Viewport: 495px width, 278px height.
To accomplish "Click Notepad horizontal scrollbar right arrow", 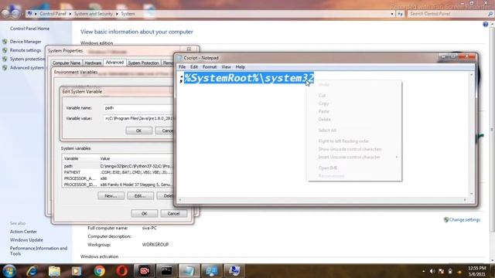I will click(x=465, y=199).
